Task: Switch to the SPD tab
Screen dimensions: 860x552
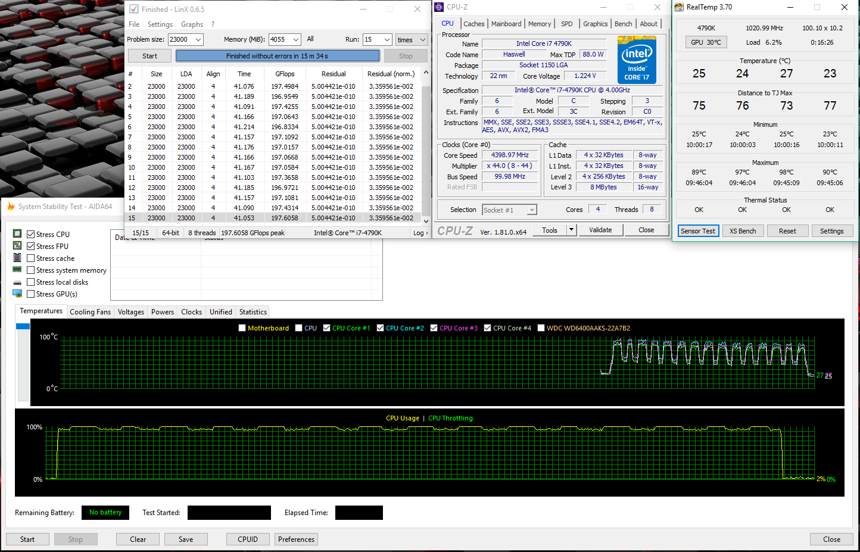Action: click(x=567, y=24)
